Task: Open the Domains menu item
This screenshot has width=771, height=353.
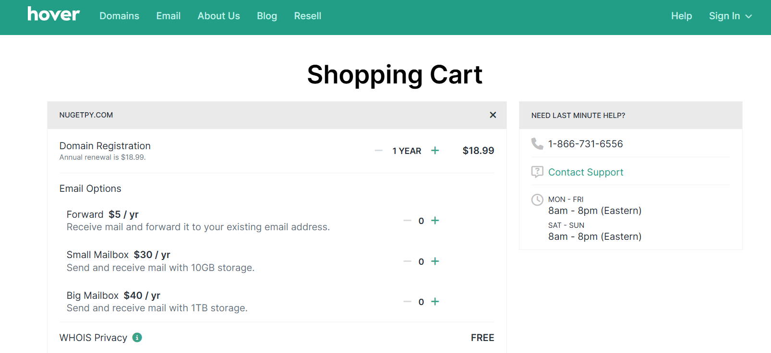Action: point(119,16)
